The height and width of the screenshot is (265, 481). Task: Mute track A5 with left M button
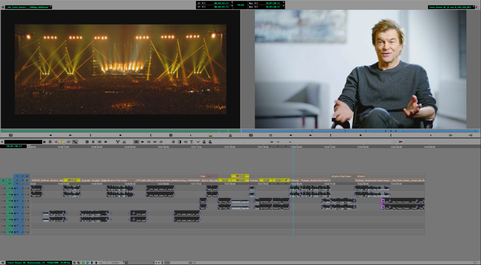(4, 213)
